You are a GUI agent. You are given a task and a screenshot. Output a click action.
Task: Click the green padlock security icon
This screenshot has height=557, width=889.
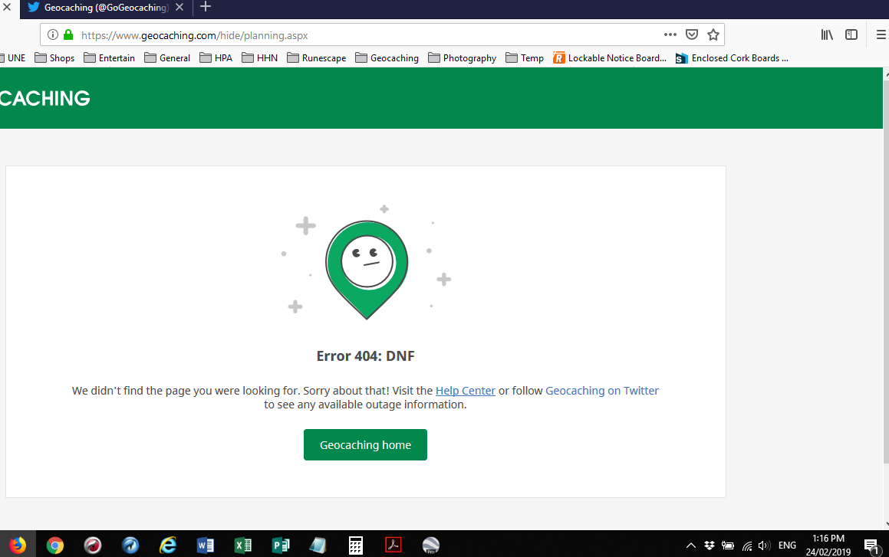pos(68,34)
